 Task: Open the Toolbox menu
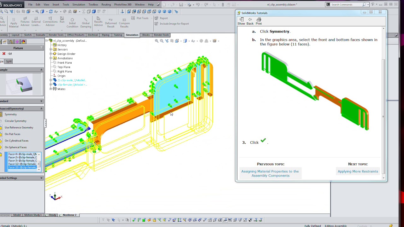click(x=93, y=5)
